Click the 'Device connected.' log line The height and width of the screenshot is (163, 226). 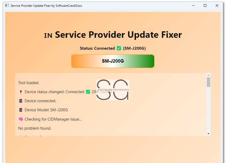click(x=40, y=101)
